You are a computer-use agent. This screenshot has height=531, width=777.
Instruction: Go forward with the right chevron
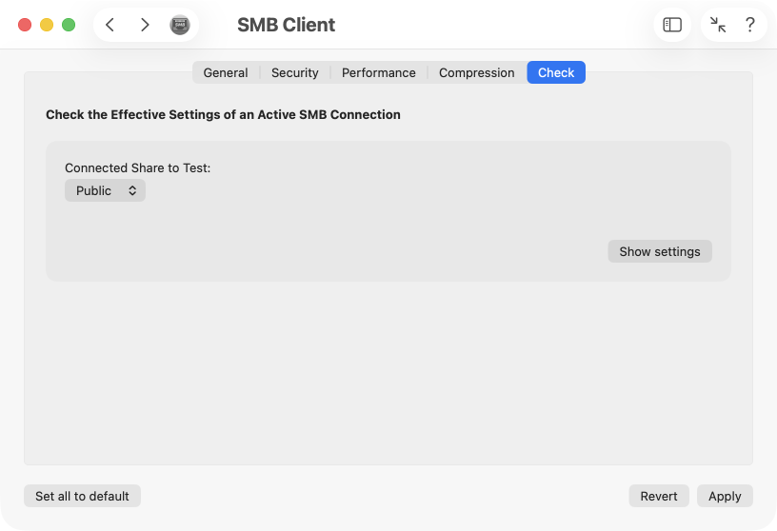point(145,25)
